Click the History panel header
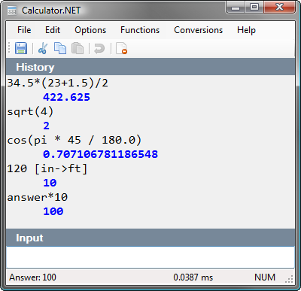The width and height of the screenshot is (301, 291). coord(150,67)
